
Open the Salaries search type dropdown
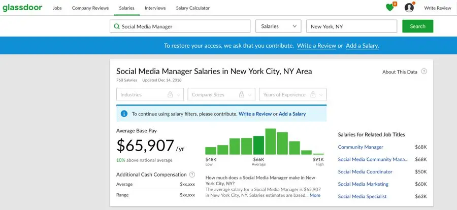pyautogui.click(x=278, y=26)
